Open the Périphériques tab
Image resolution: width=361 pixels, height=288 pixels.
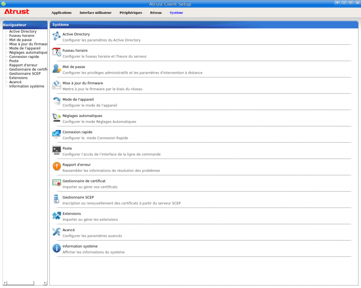tap(131, 13)
